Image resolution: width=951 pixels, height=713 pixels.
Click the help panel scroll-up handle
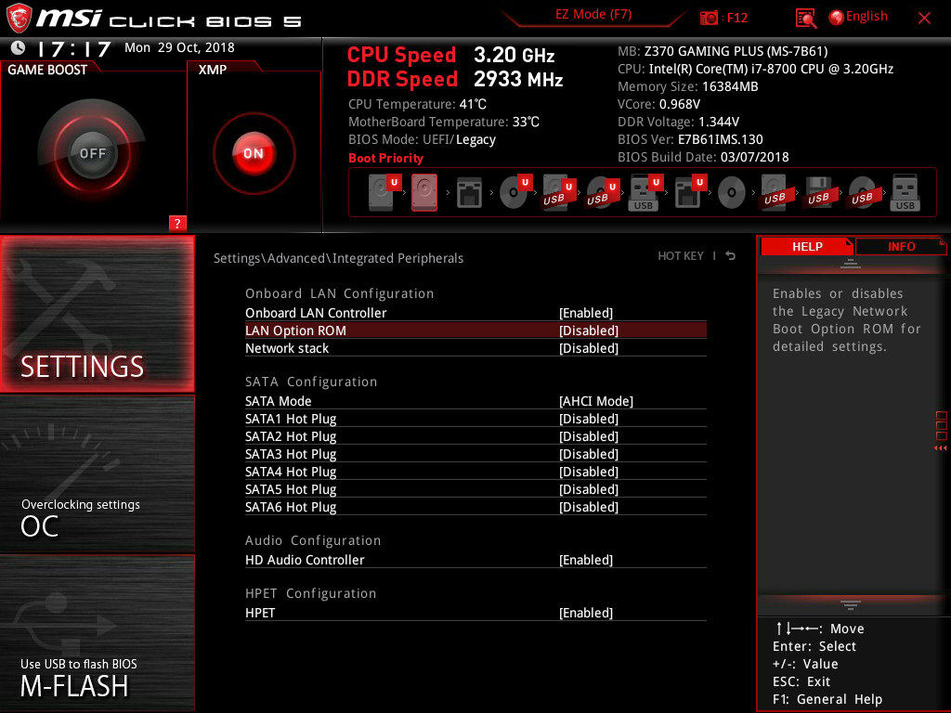pos(851,263)
